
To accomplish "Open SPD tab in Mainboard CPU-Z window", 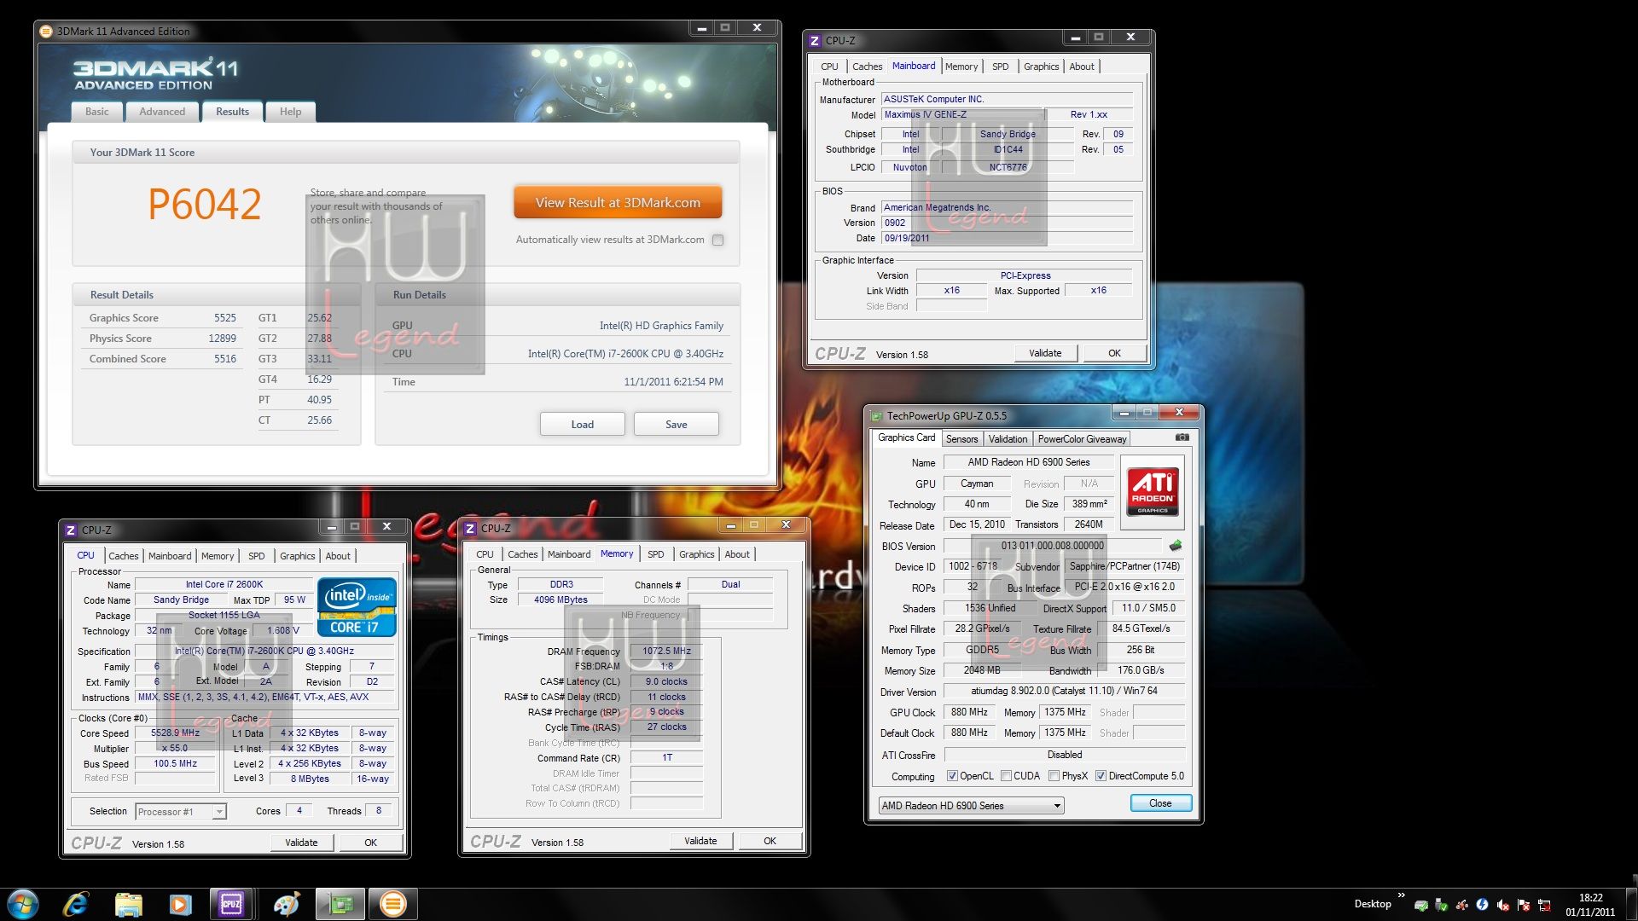I will coord(1000,67).
